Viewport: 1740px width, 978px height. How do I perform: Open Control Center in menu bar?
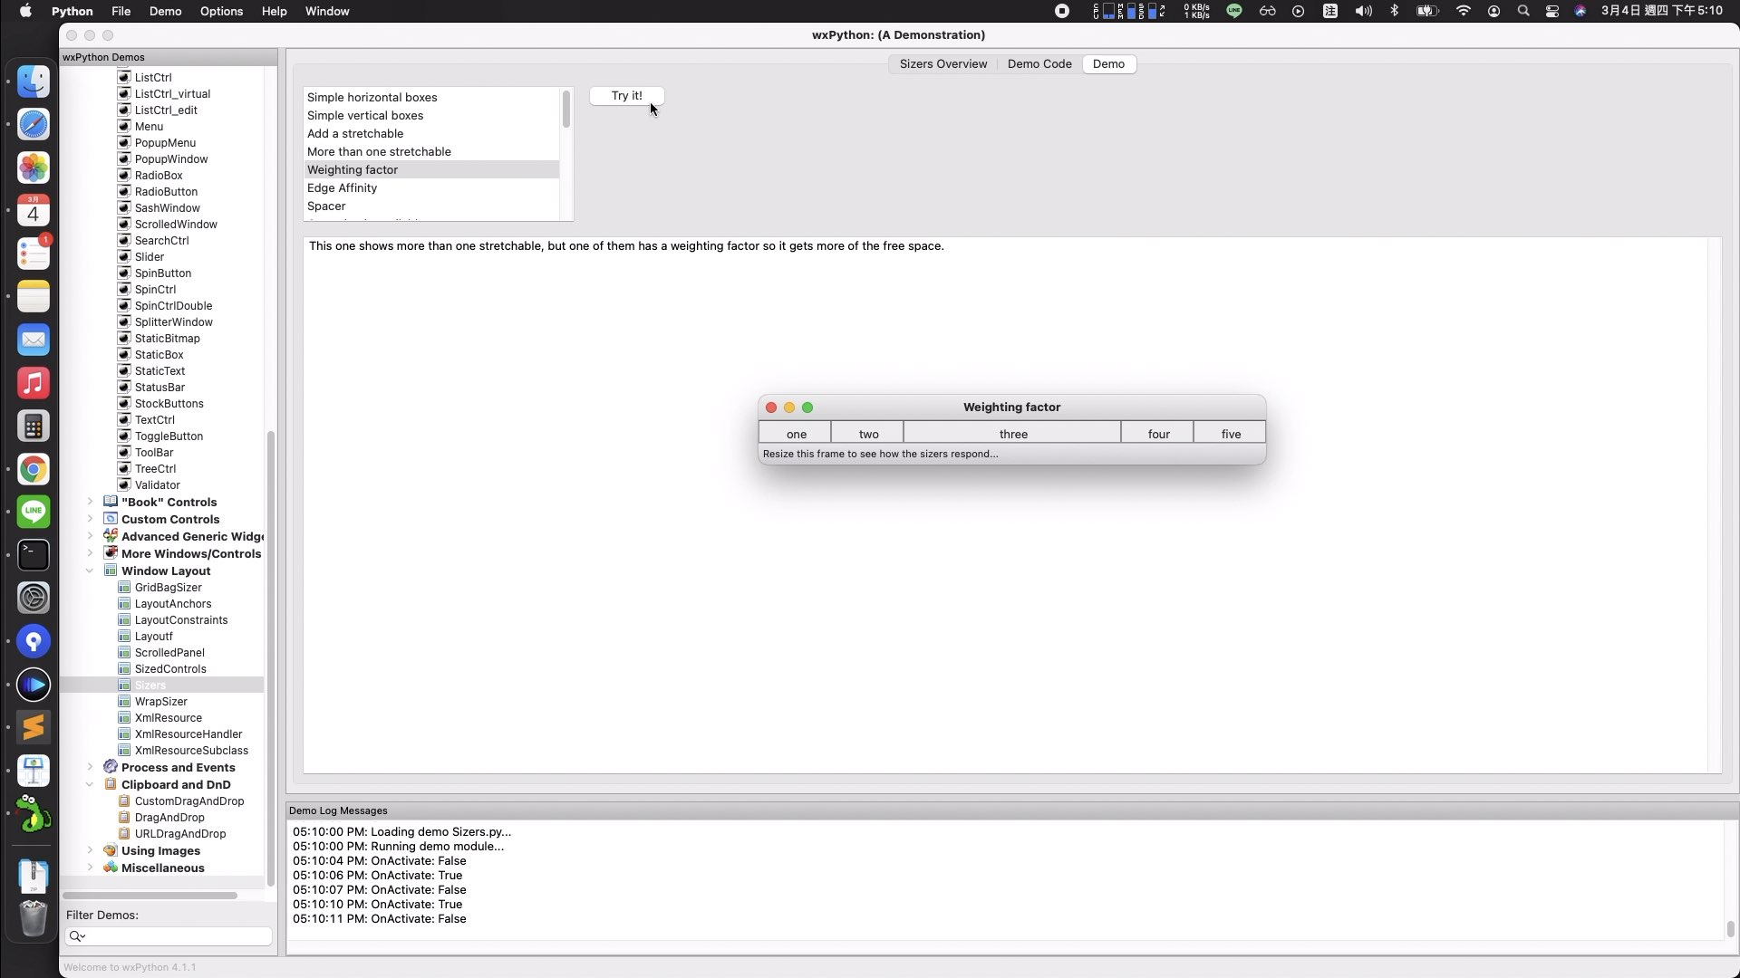click(1552, 11)
